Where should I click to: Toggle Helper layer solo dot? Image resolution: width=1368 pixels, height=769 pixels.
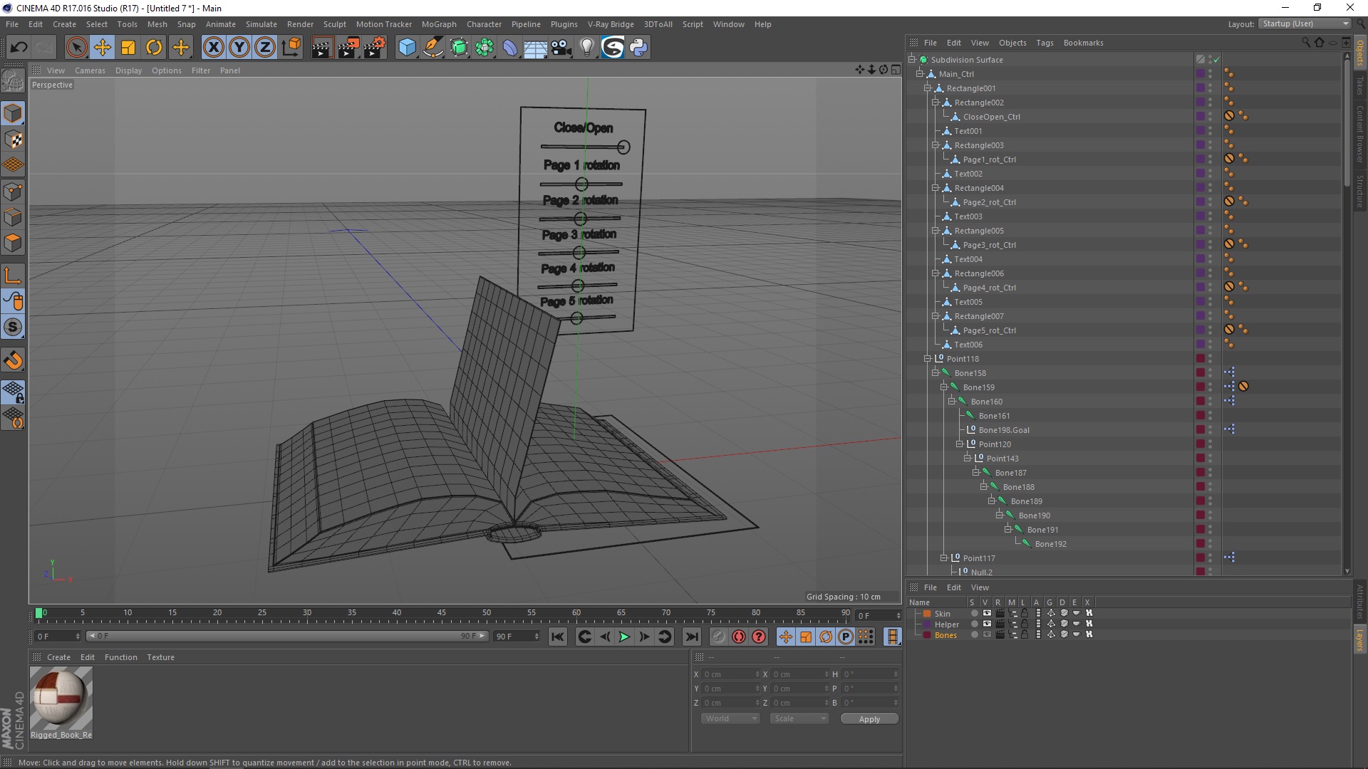tap(974, 624)
